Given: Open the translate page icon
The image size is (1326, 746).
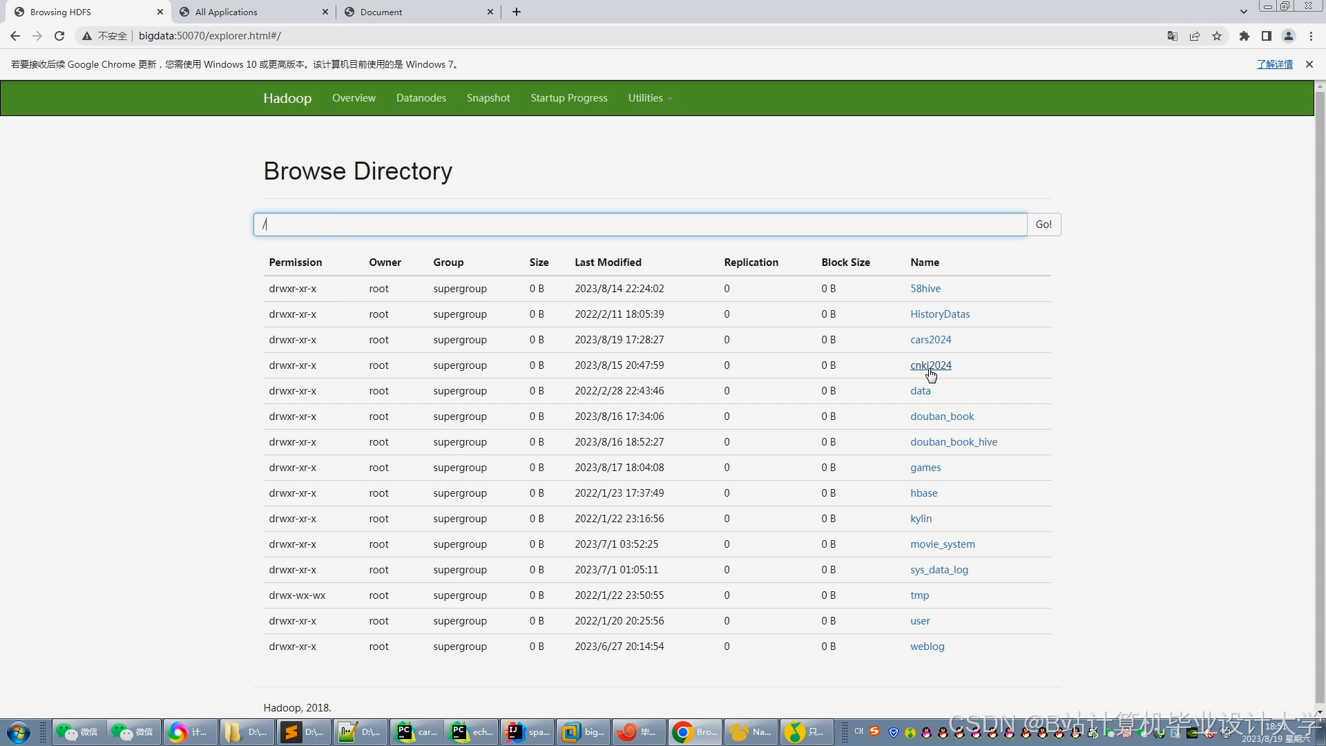Looking at the screenshot, I should tap(1172, 36).
